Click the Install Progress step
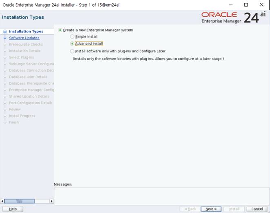270x213 pixels. 22,116
